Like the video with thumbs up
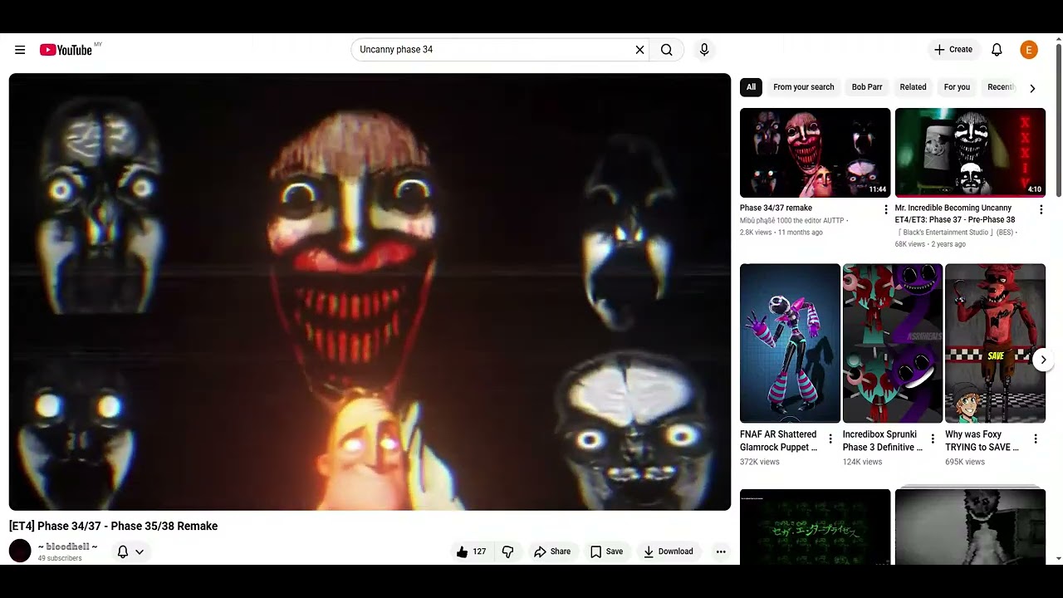Viewport: 1063px width, 598px height. tap(471, 551)
